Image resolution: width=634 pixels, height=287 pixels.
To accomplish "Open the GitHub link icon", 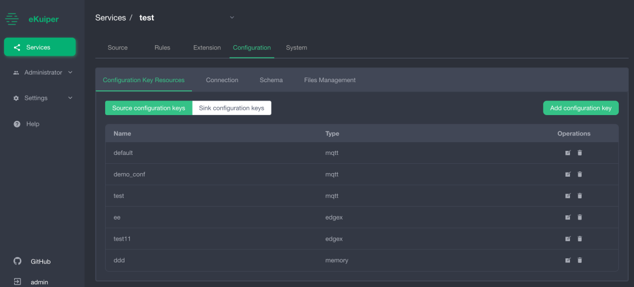I will tap(18, 261).
